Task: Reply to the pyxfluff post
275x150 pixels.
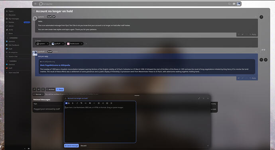Action: pos(253,78)
